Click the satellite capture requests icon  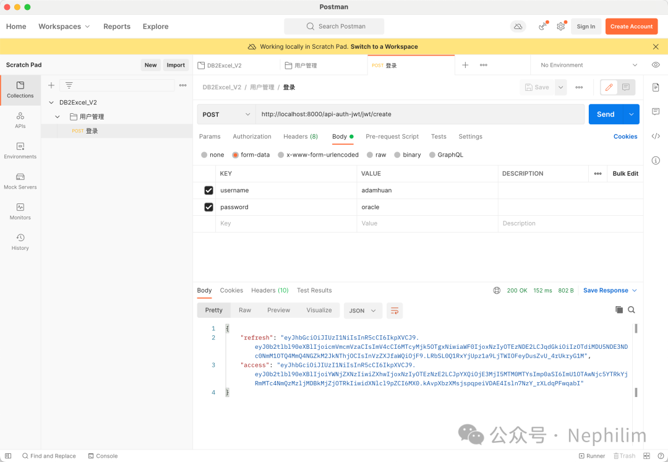pyautogui.click(x=543, y=27)
